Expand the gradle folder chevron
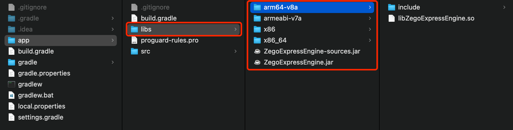This screenshot has height=130, width=513. (x=113, y=62)
